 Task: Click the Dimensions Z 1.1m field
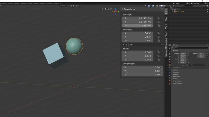tap(142, 75)
